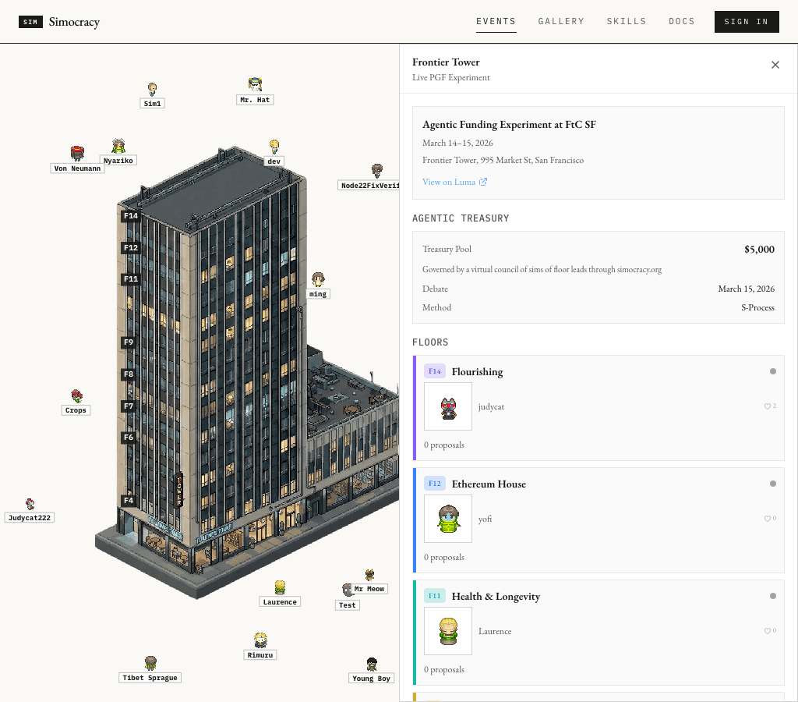Click the status dot on Flourishing card
Screen dimensions: 798x702
pos(773,371)
